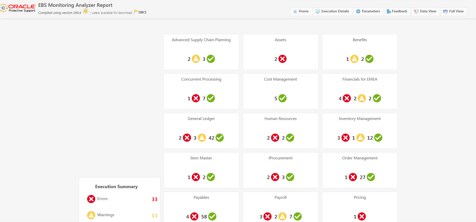This screenshot has height=222, width=476.
Task: Click the error icon in Inventory Management
Action: [346, 138]
